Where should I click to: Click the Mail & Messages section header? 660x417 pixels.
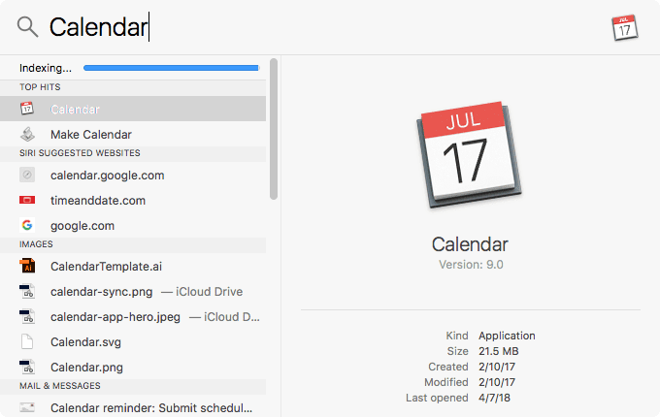point(133,386)
